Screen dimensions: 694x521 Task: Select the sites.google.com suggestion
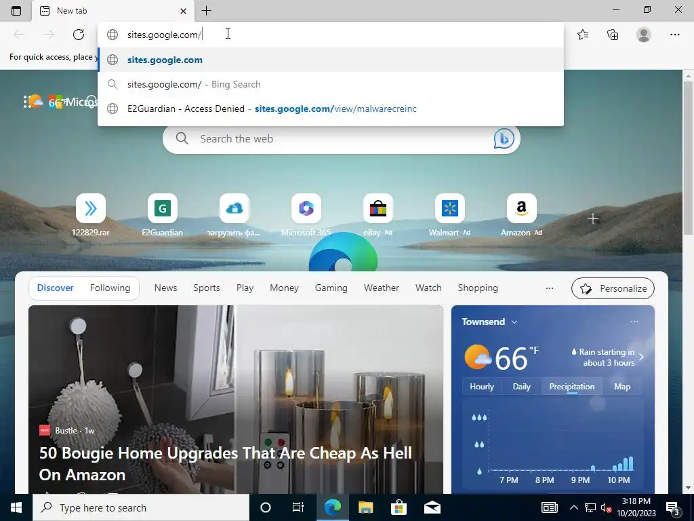pos(331,60)
